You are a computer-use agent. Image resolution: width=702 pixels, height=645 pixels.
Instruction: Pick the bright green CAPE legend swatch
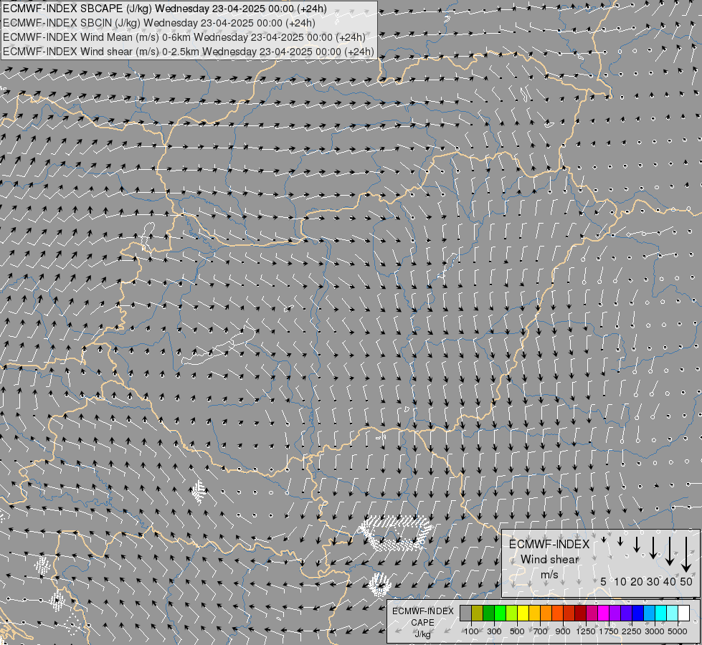[500, 613]
